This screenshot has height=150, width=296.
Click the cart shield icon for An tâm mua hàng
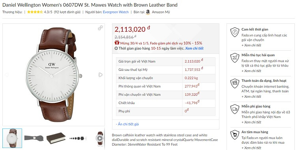[235, 135]
